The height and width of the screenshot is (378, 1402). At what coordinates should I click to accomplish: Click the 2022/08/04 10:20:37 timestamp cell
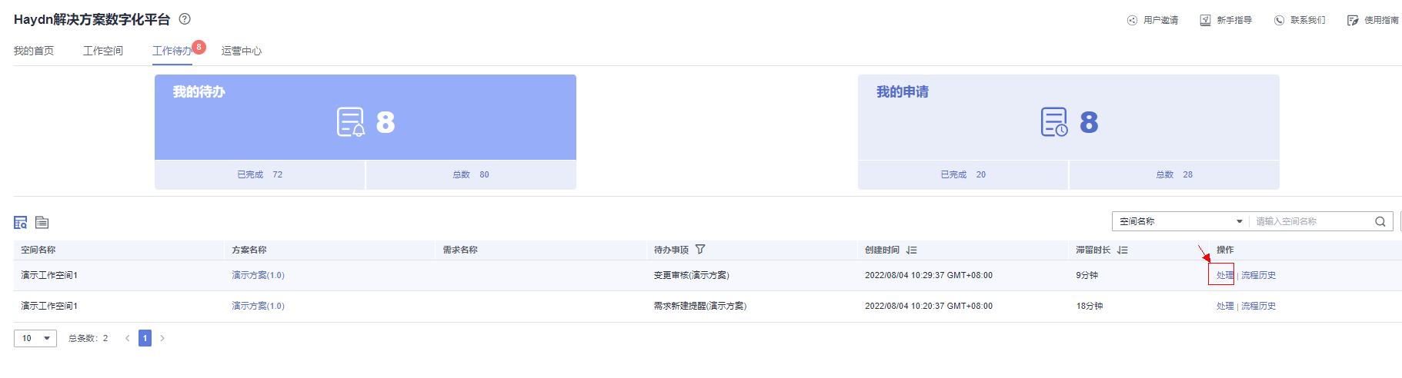pos(928,306)
